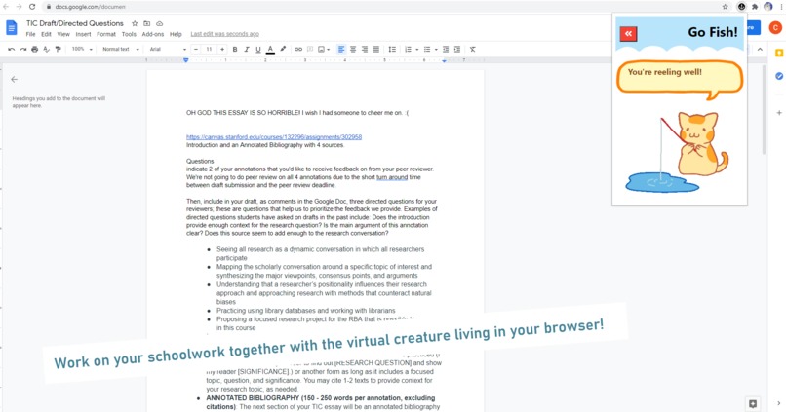Insert a link with chain icon
This screenshot has height=412, width=786.
tap(298, 49)
